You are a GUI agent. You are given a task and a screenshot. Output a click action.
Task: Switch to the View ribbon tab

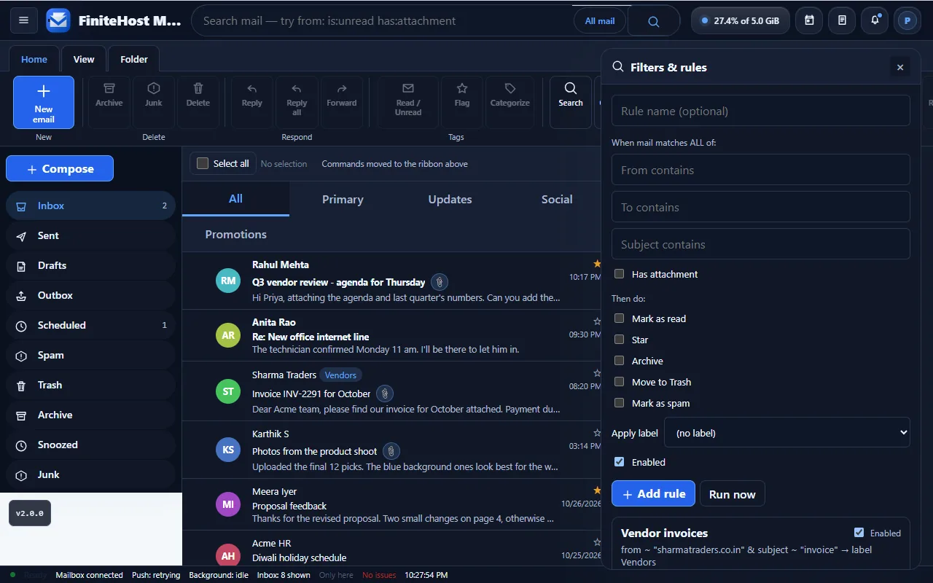[x=84, y=59]
